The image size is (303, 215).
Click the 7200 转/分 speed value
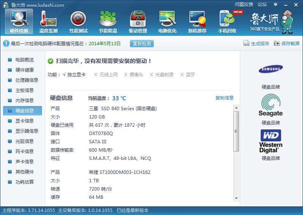pyautogui.click(x=100, y=189)
